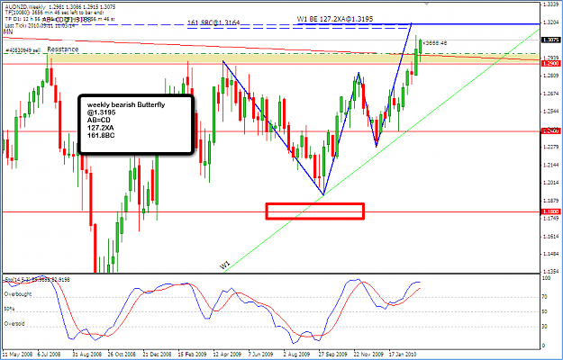Viewport: 563px width, 360px height.
Task: Click the '15 Feb 2009' date on time axis
Action: coord(192,354)
